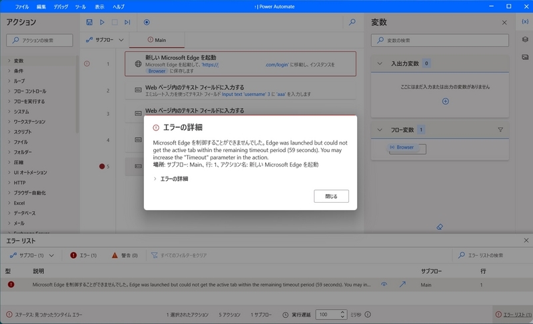
Task: Close the エラー リスト panel
Action: [526, 241]
